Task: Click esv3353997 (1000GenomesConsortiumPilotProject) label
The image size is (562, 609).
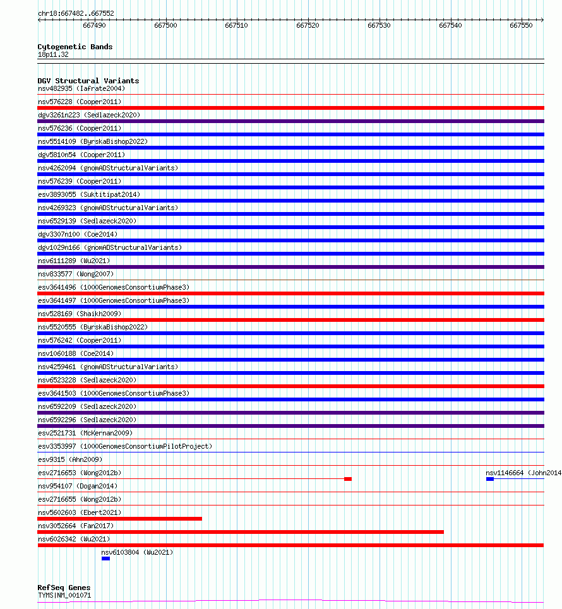Action: pyautogui.click(x=125, y=446)
